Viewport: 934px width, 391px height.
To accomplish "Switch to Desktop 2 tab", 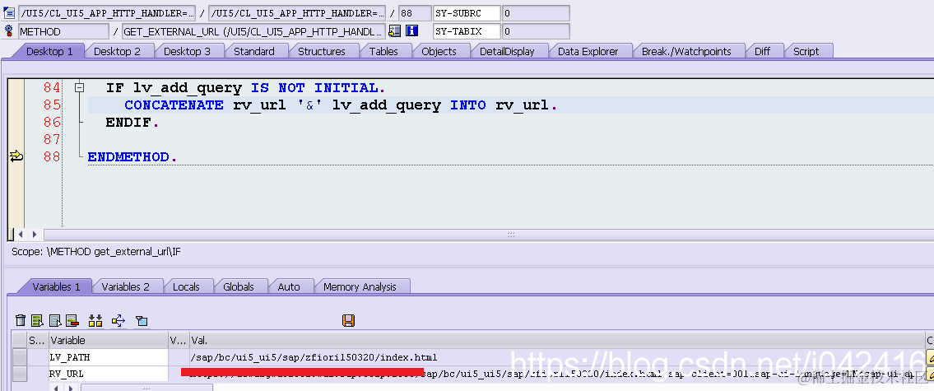I will click(x=118, y=51).
